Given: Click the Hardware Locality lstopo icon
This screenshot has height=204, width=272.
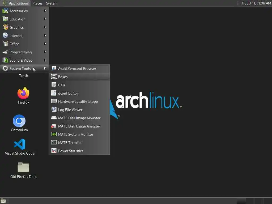Looking at the screenshot, I should [54, 101].
